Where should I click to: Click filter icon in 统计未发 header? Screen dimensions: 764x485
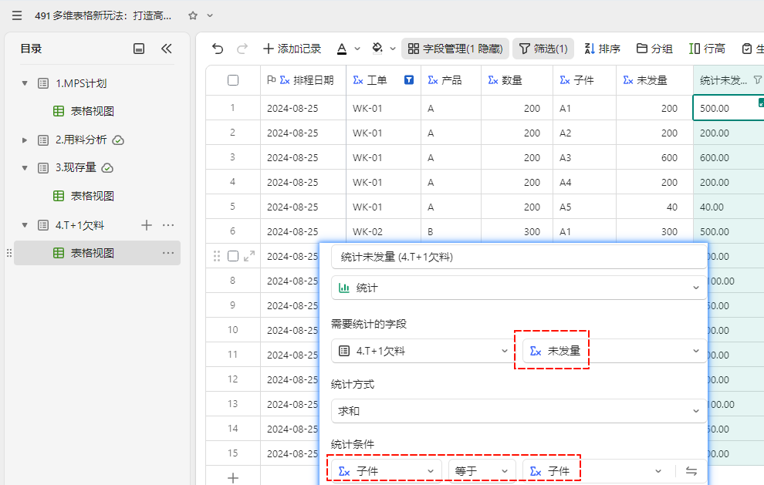click(x=757, y=80)
